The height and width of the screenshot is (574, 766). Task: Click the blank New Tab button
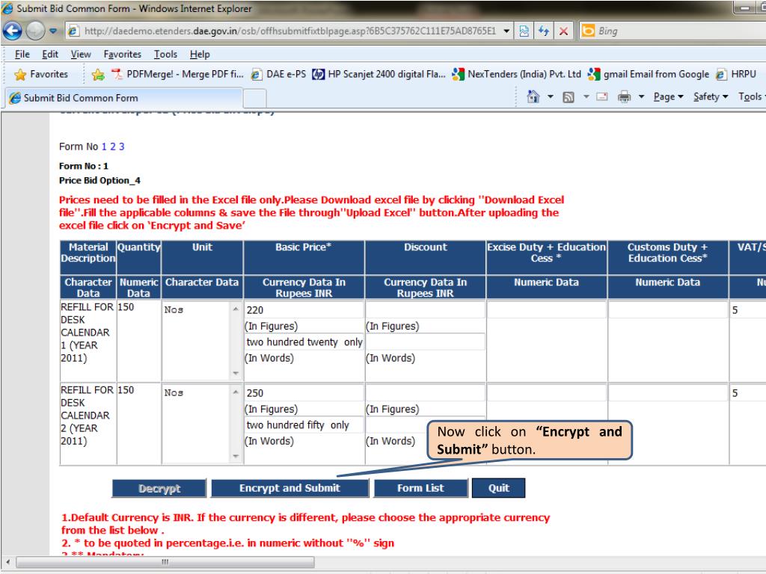click(254, 99)
